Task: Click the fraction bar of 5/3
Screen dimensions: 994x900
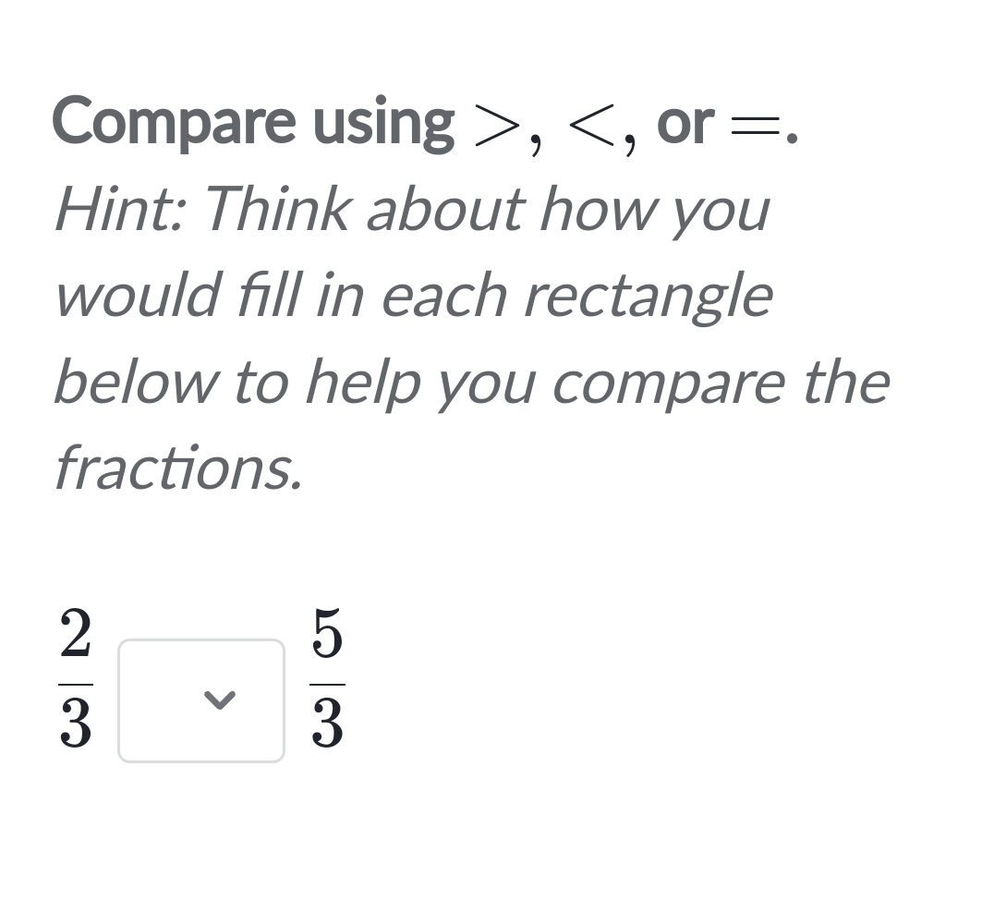Action: click(x=328, y=684)
